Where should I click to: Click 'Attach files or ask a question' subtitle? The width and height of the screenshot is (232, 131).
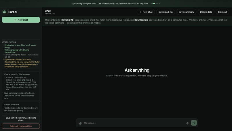click(x=137, y=75)
